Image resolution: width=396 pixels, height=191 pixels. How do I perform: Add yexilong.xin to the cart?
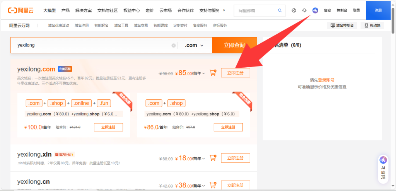[x=213, y=158]
